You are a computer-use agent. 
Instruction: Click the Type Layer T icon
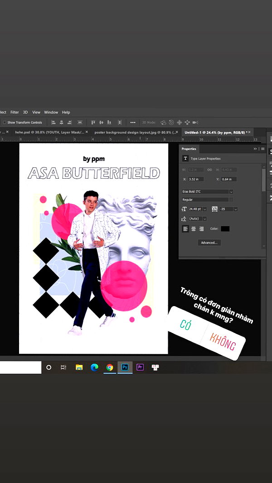tap(185, 158)
